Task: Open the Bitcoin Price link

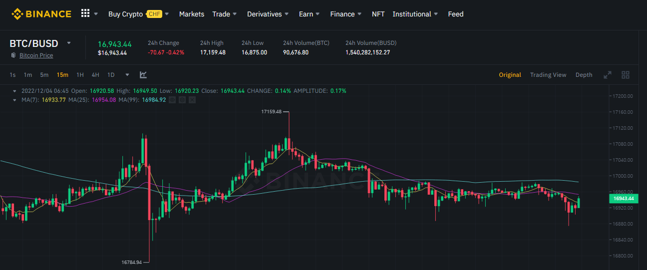Action: (x=36, y=55)
